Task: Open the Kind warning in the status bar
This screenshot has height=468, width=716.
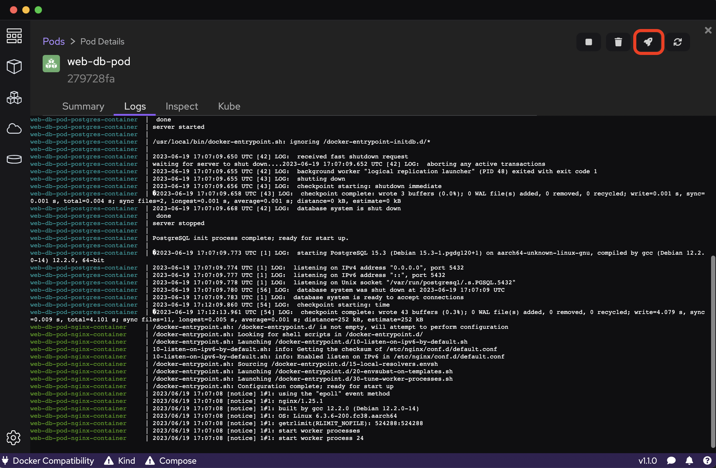Action: click(x=120, y=461)
